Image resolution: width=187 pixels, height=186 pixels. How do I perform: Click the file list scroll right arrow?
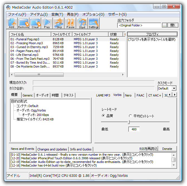pyautogui.click(x=123, y=75)
